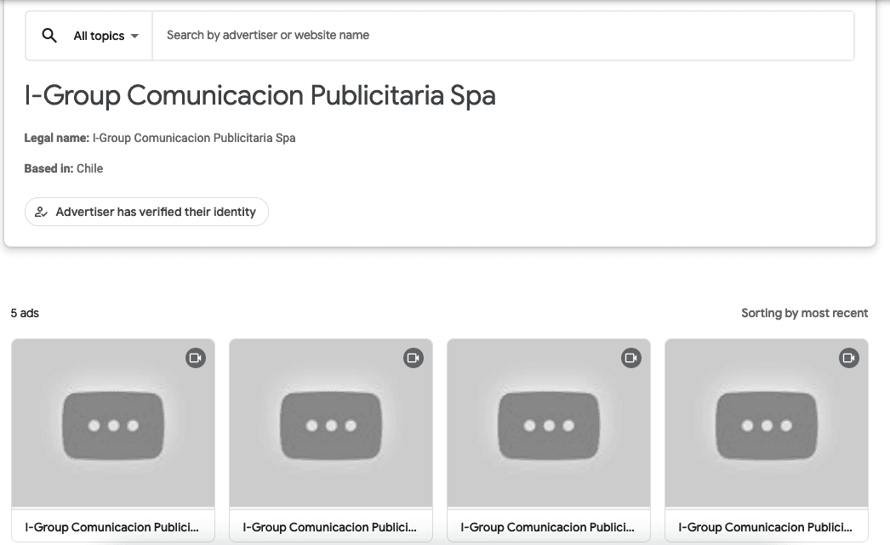Open the first ad's video preview thumbnail
Image resolution: width=890 pixels, height=545 pixels.
point(113,423)
